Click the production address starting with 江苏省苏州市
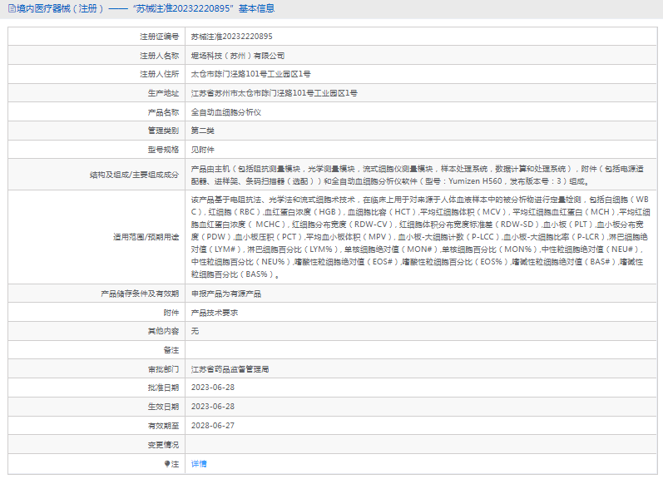This screenshot has height=479, width=663. [274, 93]
